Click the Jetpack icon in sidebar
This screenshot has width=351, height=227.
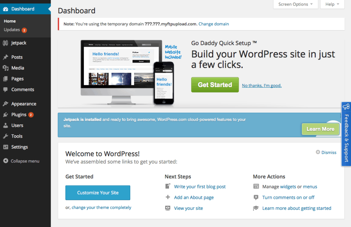pos(5,43)
